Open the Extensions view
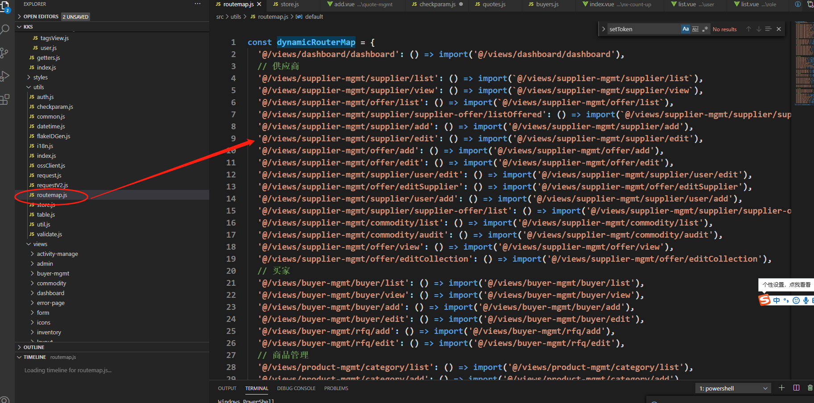The height and width of the screenshot is (403, 814). (x=4, y=99)
